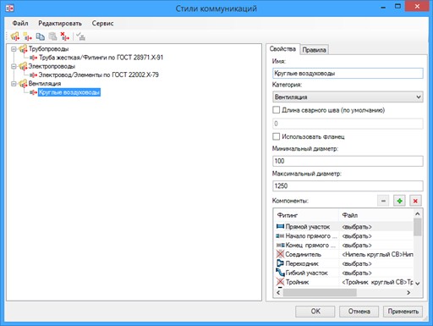
Task: Click scroll-down arrow of components list
Action: click(x=418, y=283)
